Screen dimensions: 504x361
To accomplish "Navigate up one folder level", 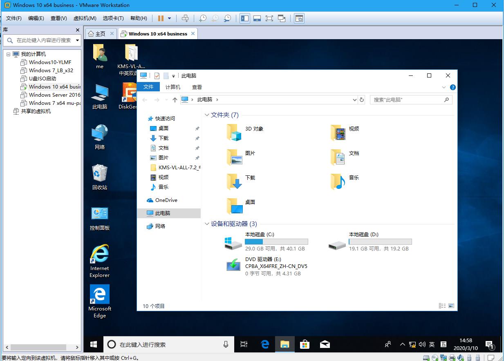I will [175, 100].
